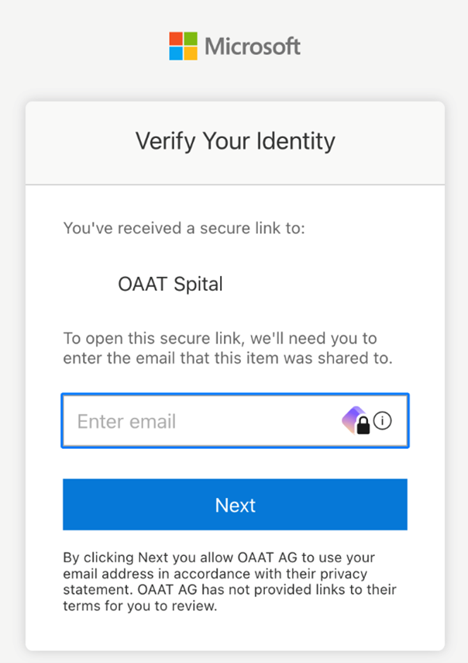Click the red square of Microsoft logo
Viewport: 468px width, 663px height.
coord(177,39)
